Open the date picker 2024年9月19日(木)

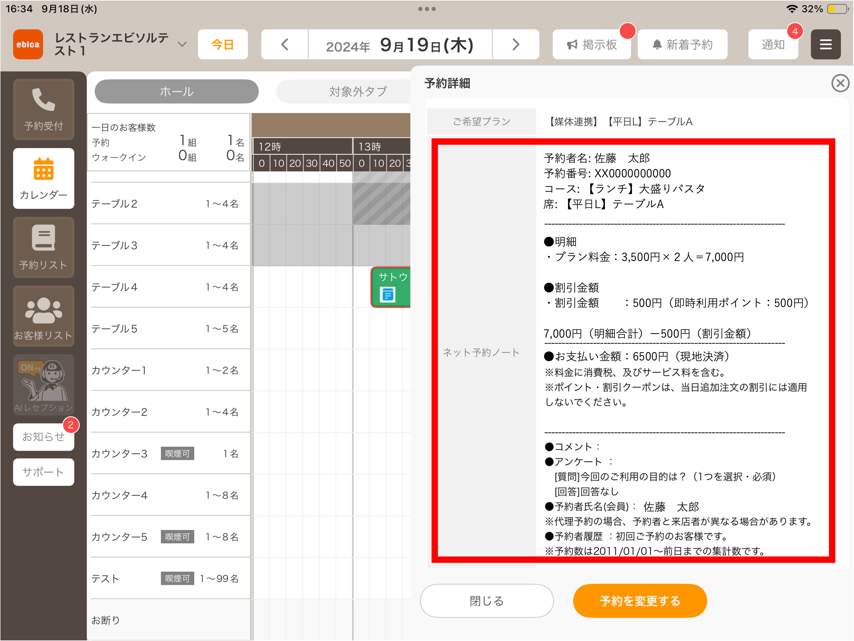point(400,44)
